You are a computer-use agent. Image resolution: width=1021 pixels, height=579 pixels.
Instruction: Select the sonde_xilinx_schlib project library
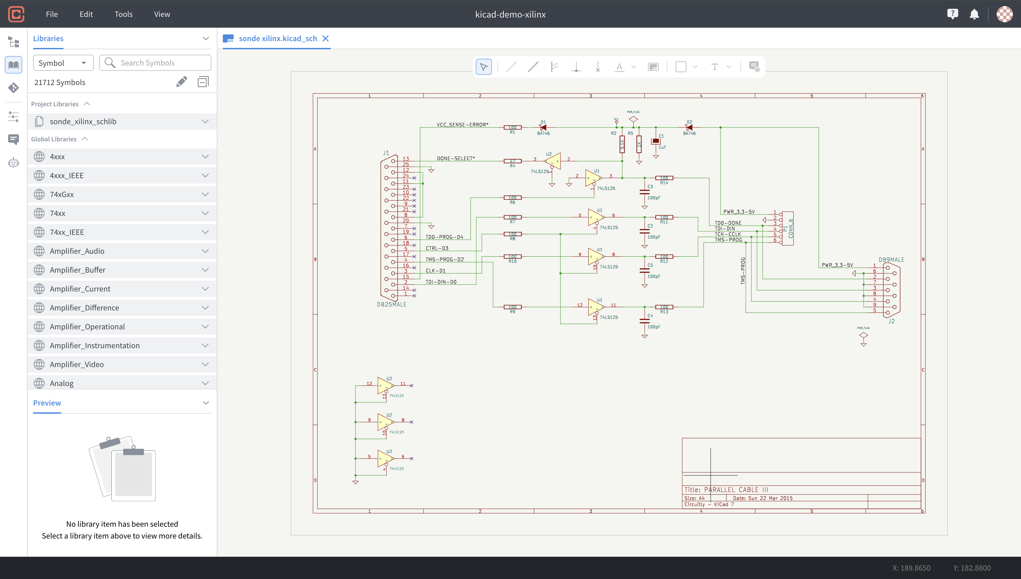pos(83,121)
